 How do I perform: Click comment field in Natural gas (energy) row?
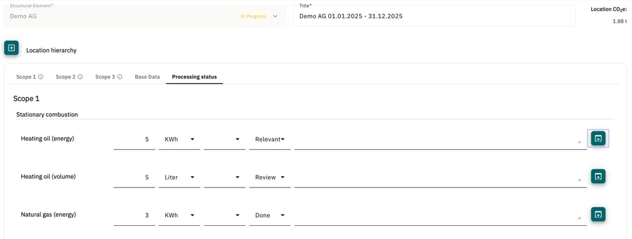point(441,216)
